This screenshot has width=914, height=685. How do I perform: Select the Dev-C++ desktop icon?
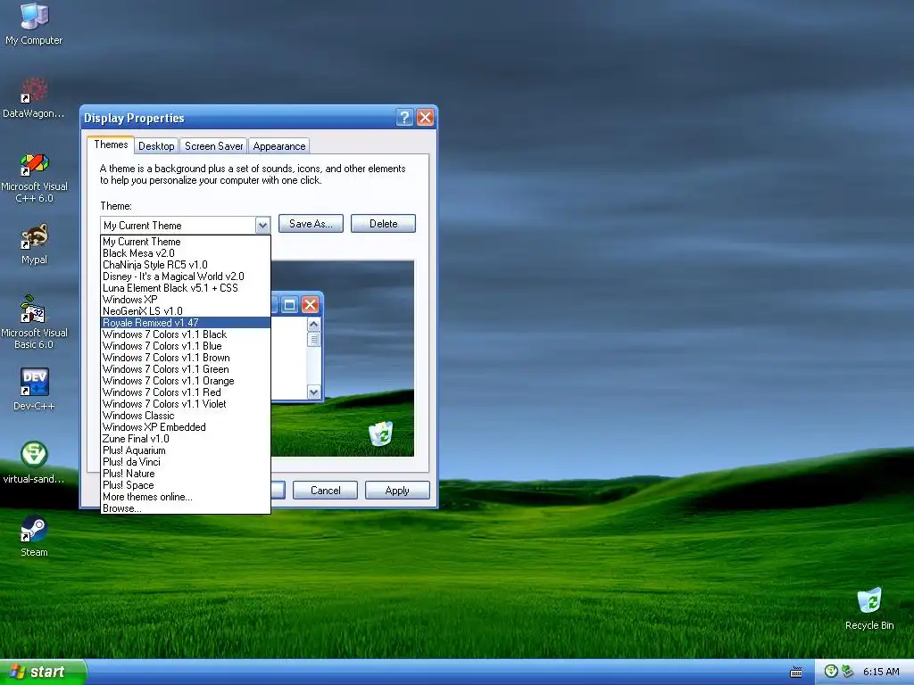click(x=34, y=389)
